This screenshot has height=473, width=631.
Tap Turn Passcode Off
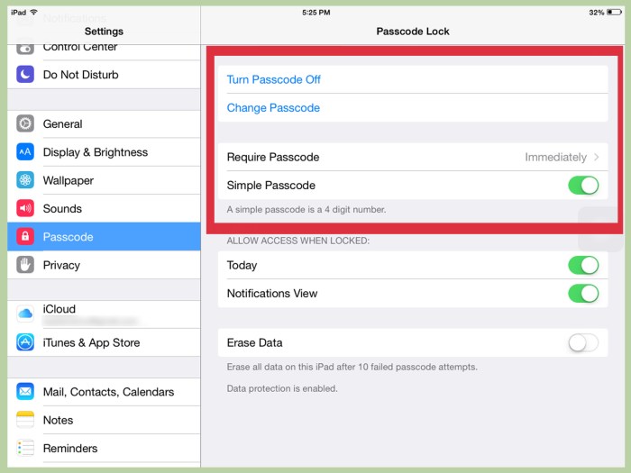pyautogui.click(x=274, y=79)
